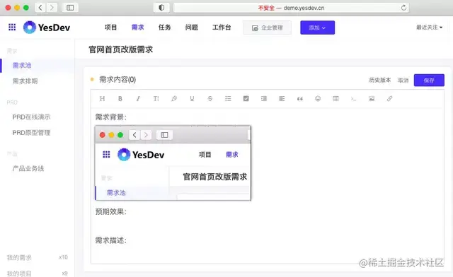The width and height of the screenshot is (453, 277).
Task: Select 需求池 in the sidebar
Action: (38, 66)
